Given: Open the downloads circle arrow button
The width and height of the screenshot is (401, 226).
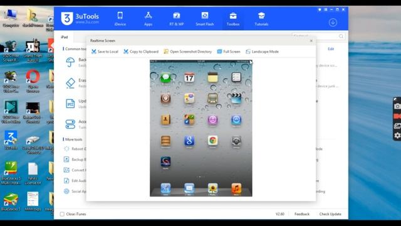Looking at the screenshot, I should pos(333,23).
